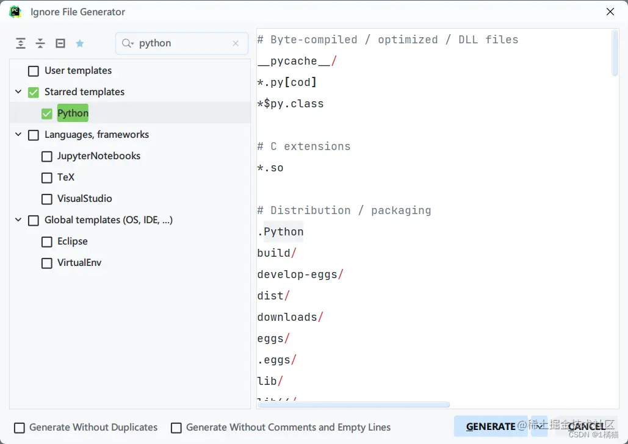Click the search magnifier icon
Viewport: 628px width, 444px height.
[x=127, y=43]
